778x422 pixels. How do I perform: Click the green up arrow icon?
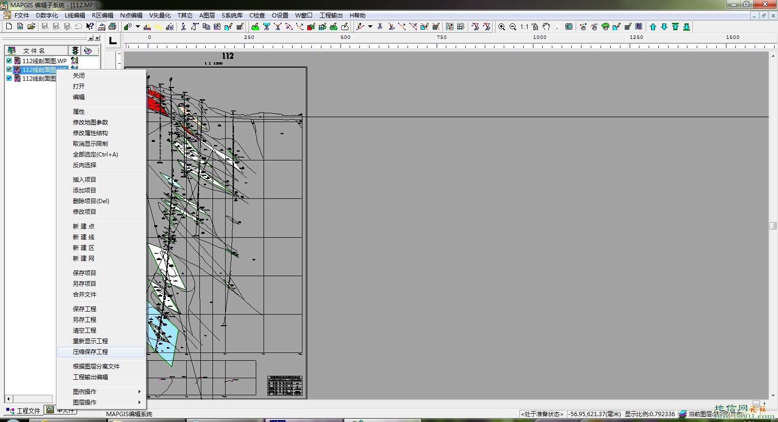pos(653,27)
